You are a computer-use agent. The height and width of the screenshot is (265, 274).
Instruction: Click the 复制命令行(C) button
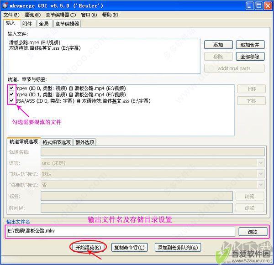130,248
